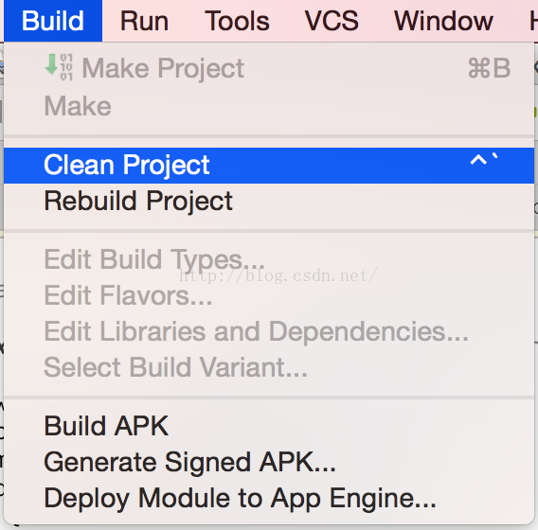Click the blog.csdn.net watermark text
This screenshot has height=530, width=538.
click(x=278, y=275)
